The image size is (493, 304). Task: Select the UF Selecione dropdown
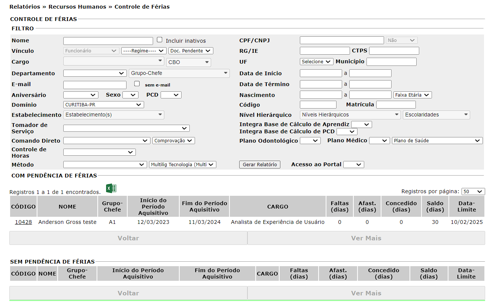(316, 62)
